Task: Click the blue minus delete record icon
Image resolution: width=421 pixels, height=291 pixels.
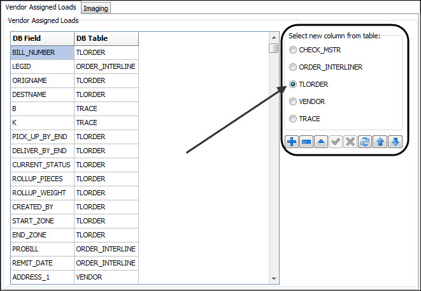Action: click(x=306, y=142)
